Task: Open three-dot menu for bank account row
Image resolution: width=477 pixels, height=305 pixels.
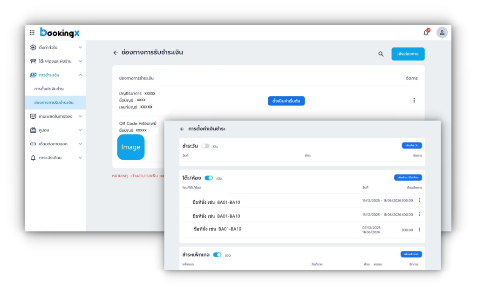Action: [x=414, y=101]
